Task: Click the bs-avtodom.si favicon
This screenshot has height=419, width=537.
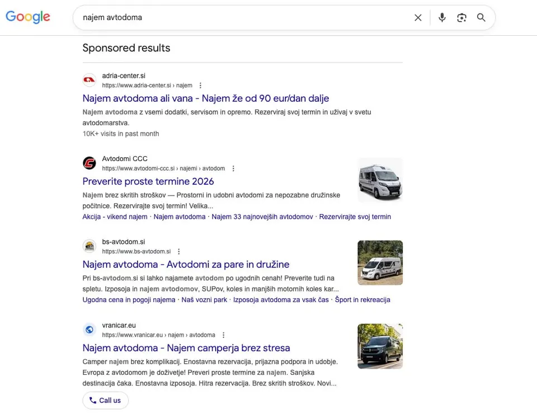Action: [89, 246]
